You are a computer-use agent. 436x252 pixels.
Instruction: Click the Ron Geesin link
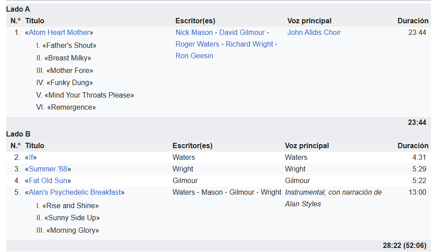click(194, 56)
